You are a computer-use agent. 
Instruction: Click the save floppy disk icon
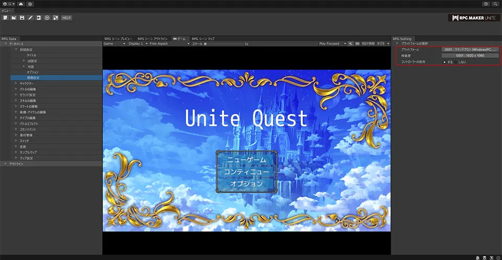(x=22, y=18)
